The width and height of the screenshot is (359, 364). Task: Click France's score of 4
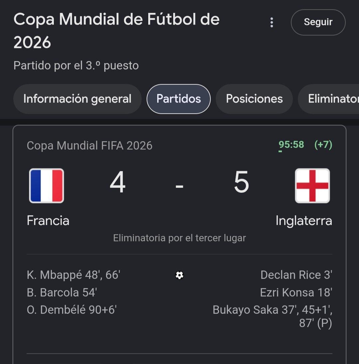tap(118, 182)
